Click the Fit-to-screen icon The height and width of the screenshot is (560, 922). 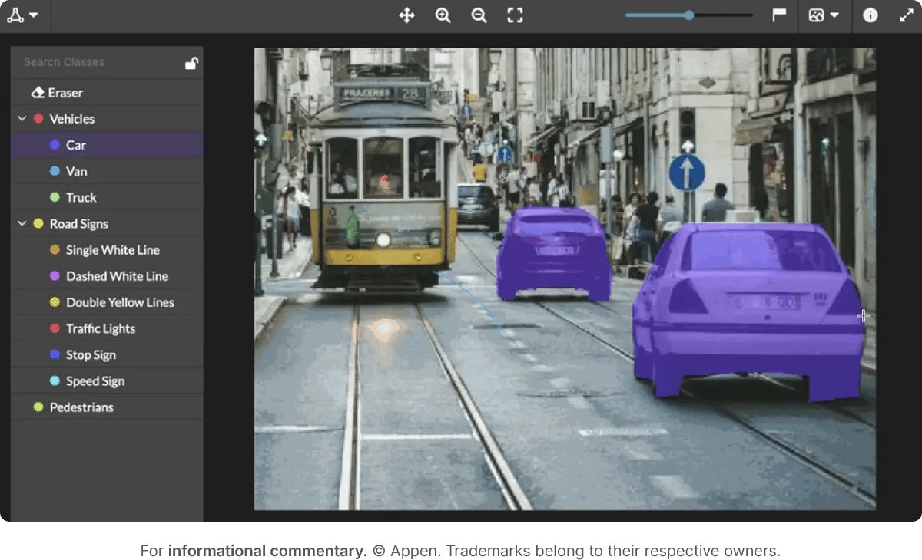tap(514, 15)
